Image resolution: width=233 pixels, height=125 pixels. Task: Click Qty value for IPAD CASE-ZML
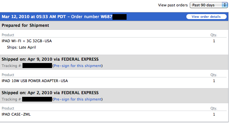[214, 114]
